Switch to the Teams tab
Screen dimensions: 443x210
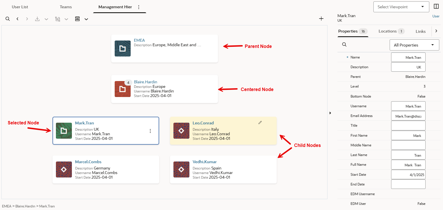coord(66,7)
